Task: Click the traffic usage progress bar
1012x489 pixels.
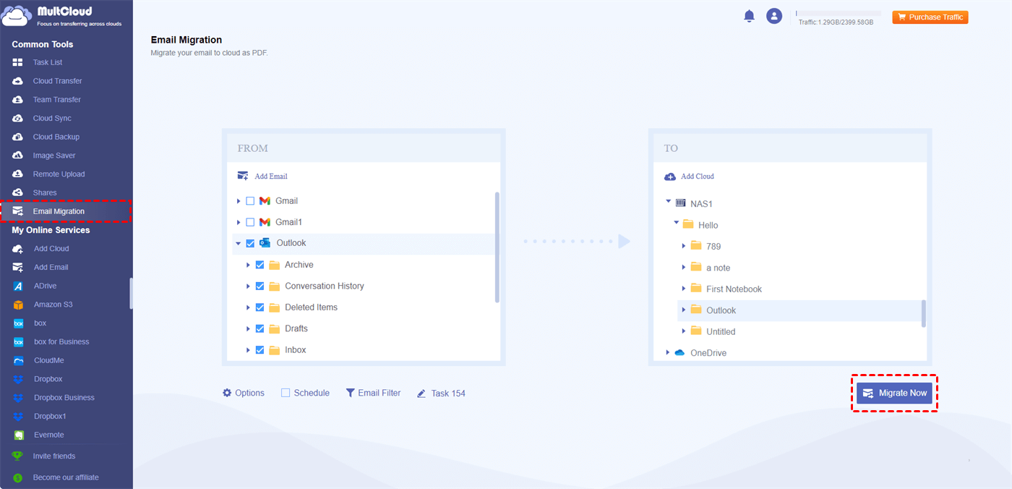Action: coord(839,13)
